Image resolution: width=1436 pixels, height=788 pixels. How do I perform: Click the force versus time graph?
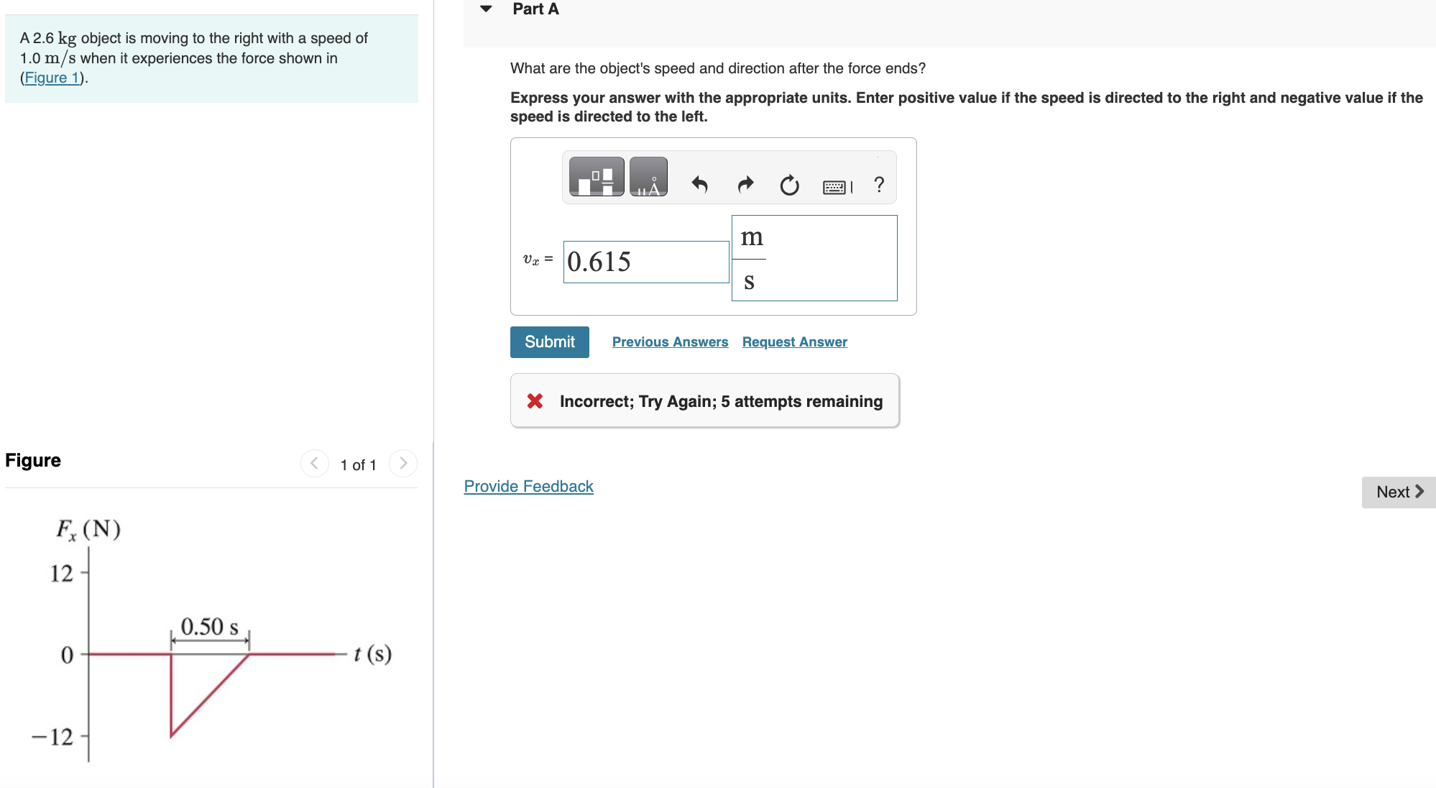tap(210, 647)
